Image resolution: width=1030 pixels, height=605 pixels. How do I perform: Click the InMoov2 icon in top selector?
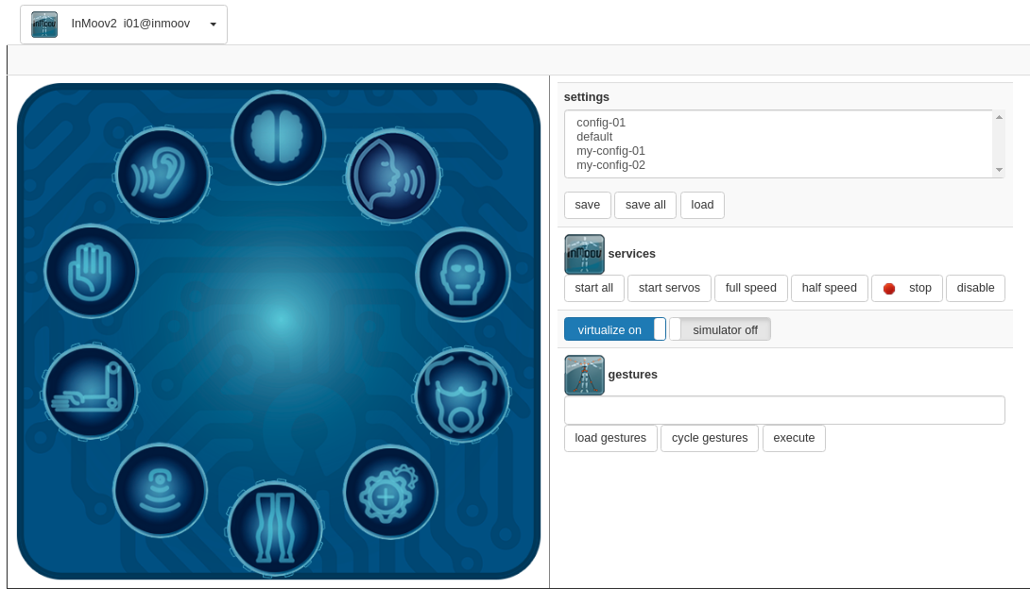point(44,25)
